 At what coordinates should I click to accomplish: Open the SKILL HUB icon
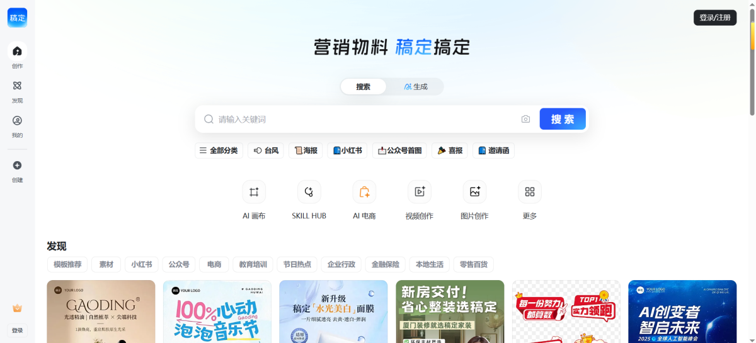pyautogui.click(x=309, y=192)
